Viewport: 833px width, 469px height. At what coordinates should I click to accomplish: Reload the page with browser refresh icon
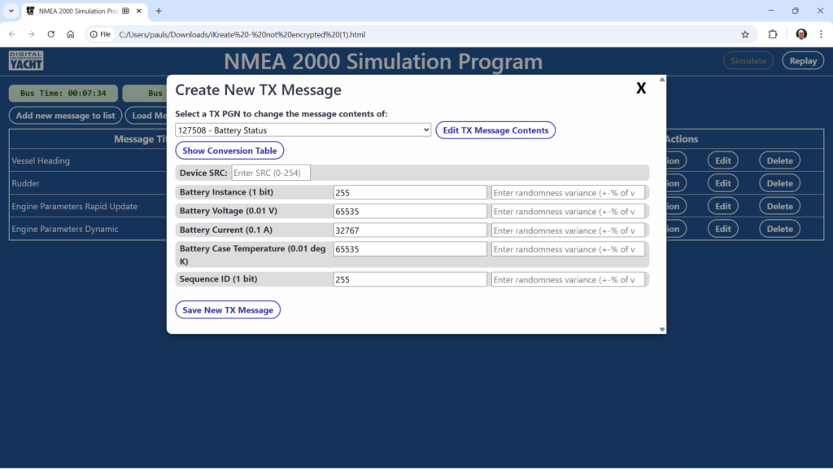pyautogui.click(x=51, y=34)
